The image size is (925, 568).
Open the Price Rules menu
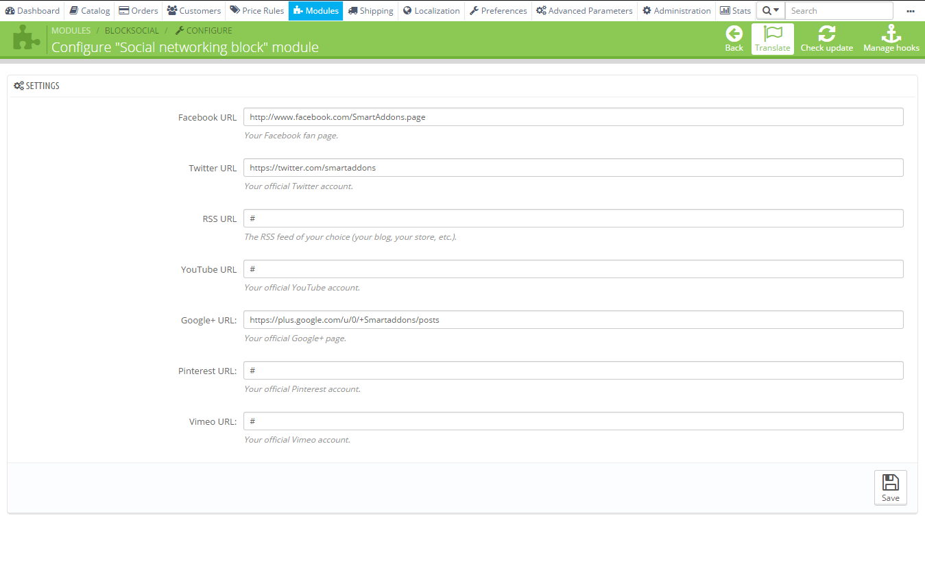(257, 10)
